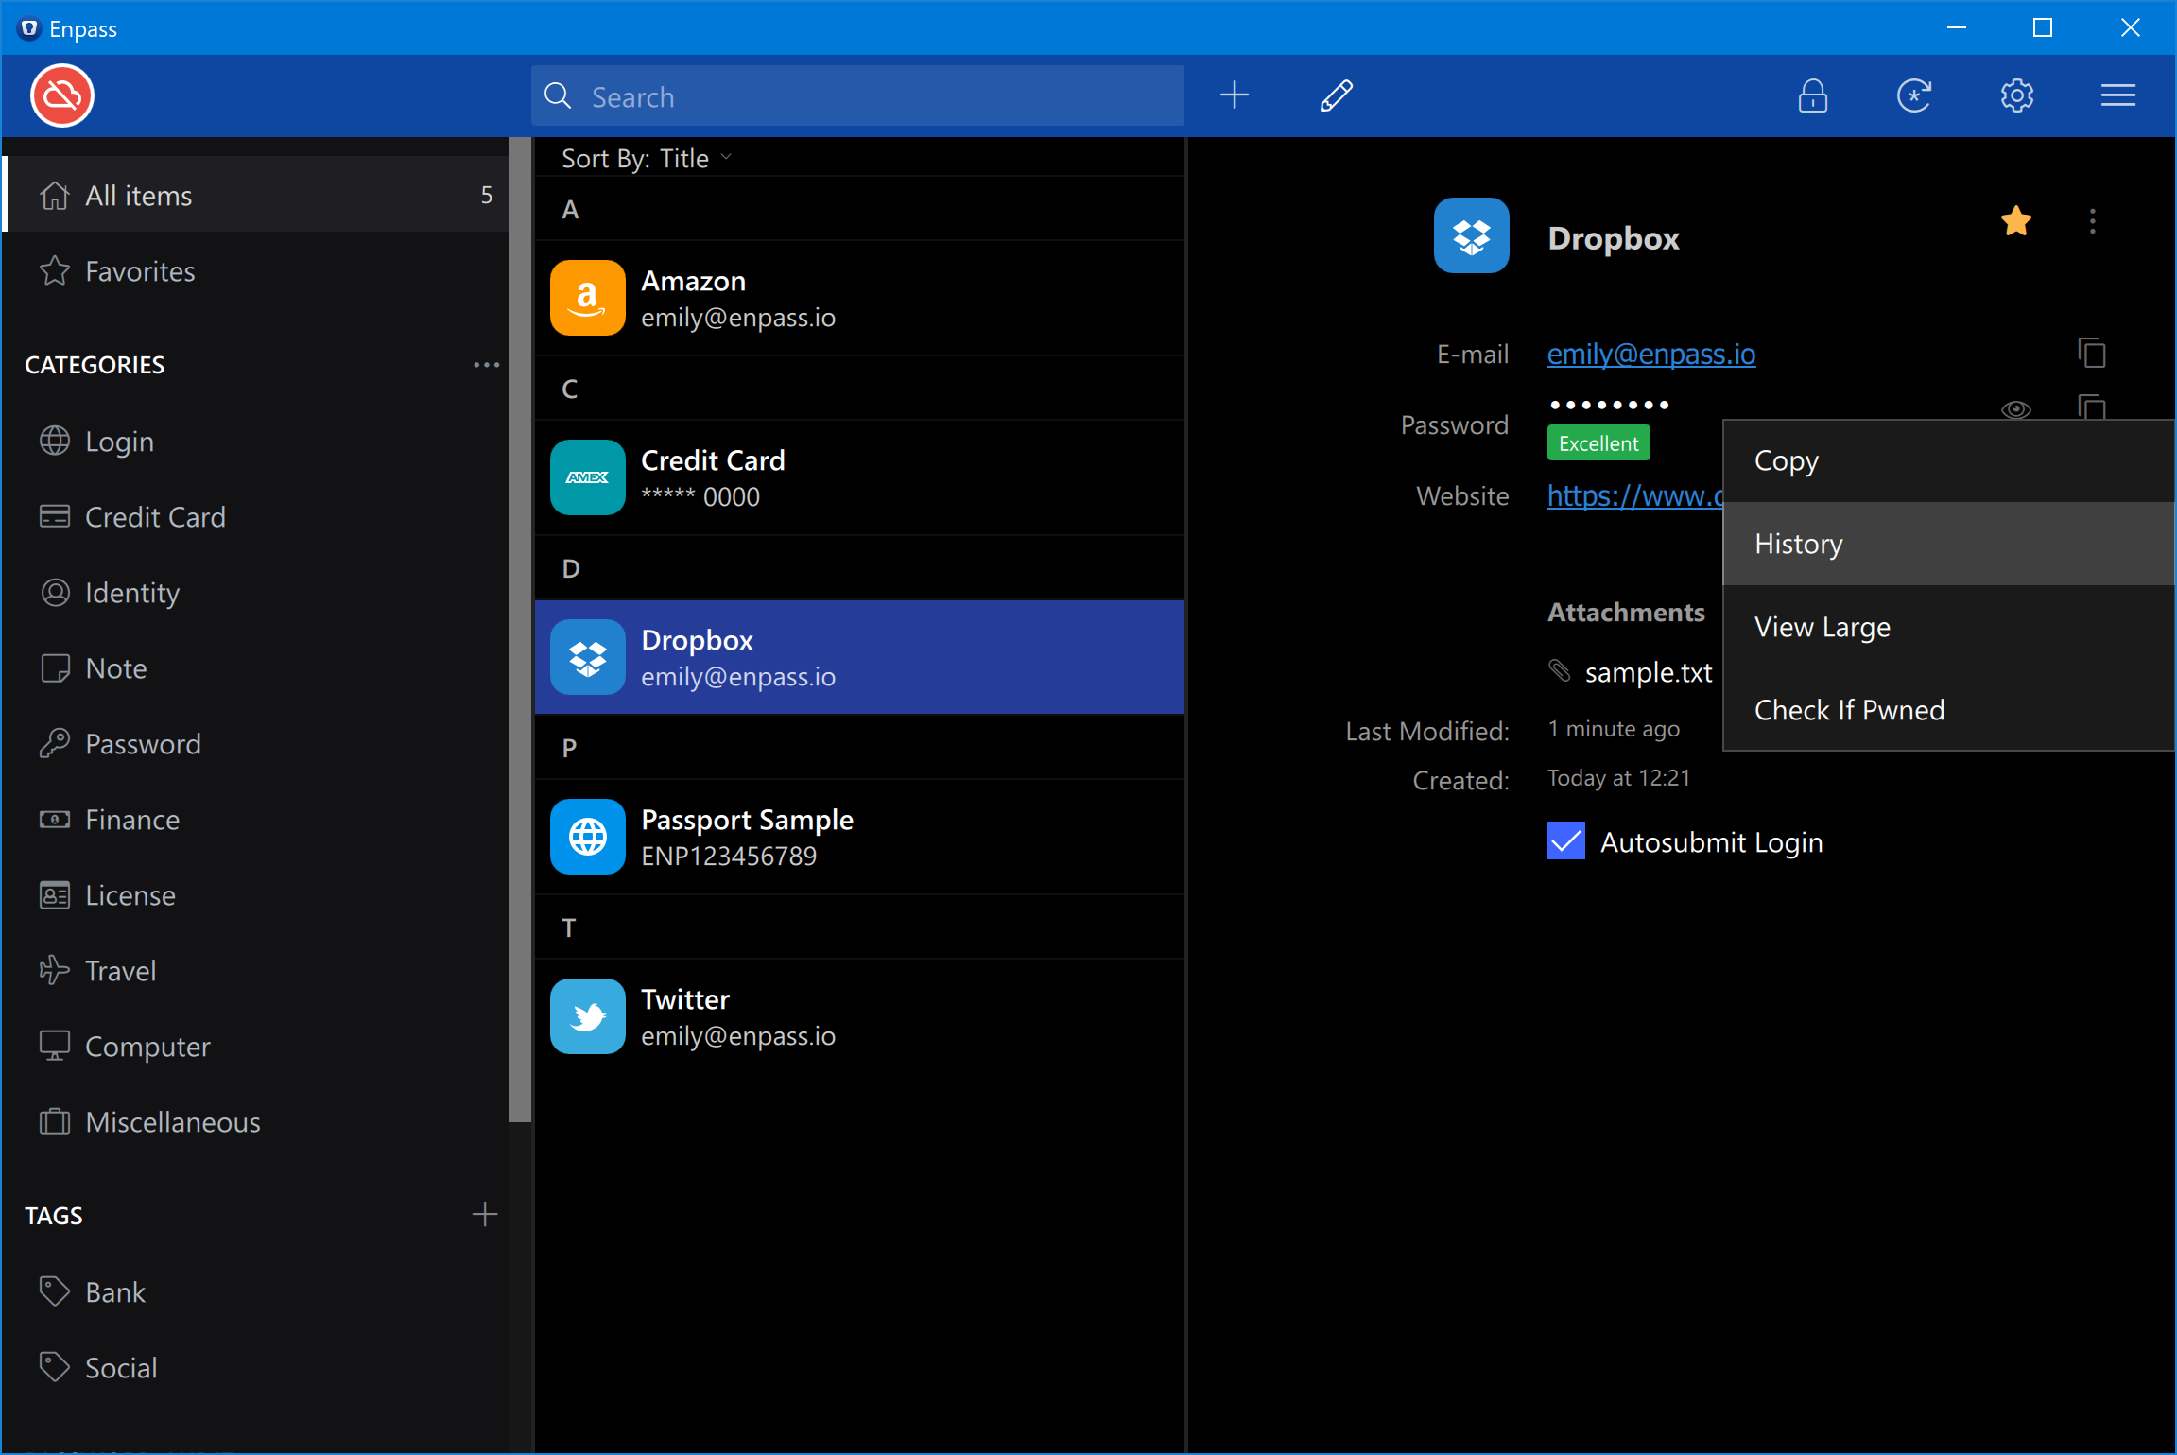The height and width of the screenshot is (1455, 2177).
Task: Reveal password with the eye icon
Action: pos(2016,408)
